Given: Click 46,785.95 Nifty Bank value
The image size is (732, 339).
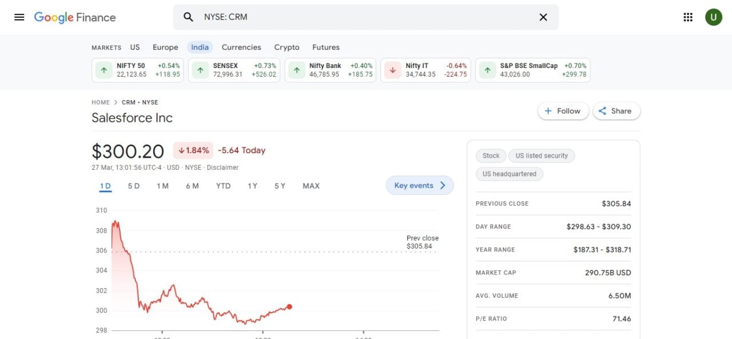Looking at the screenshot, I should pos(324,74).
